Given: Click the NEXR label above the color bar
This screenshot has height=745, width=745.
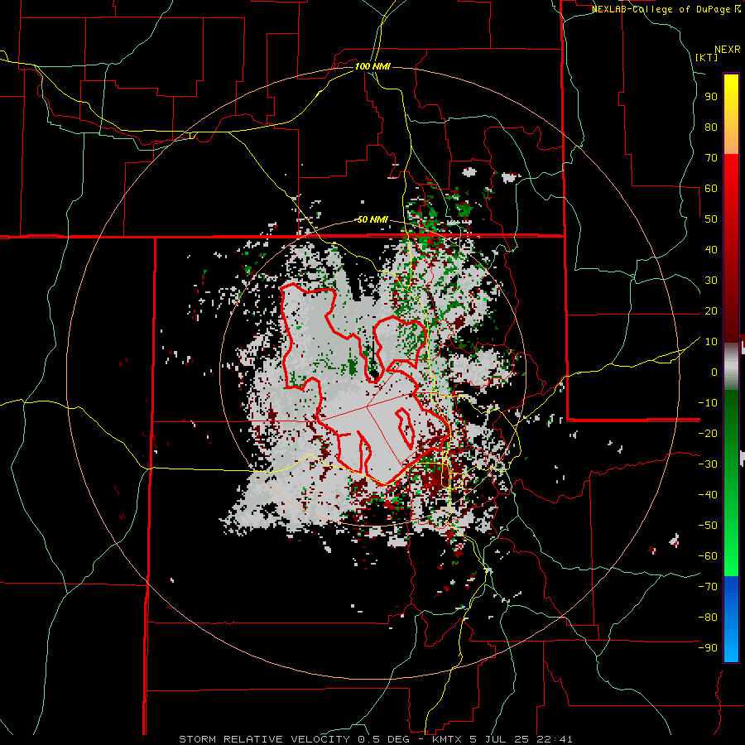Looking at the screenshot, I should 728,50.
